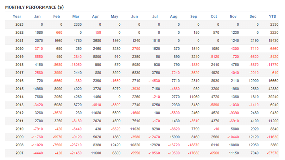Select the 2021 year row label
Viewport: 285px width, 160px height.
point(19,41)
